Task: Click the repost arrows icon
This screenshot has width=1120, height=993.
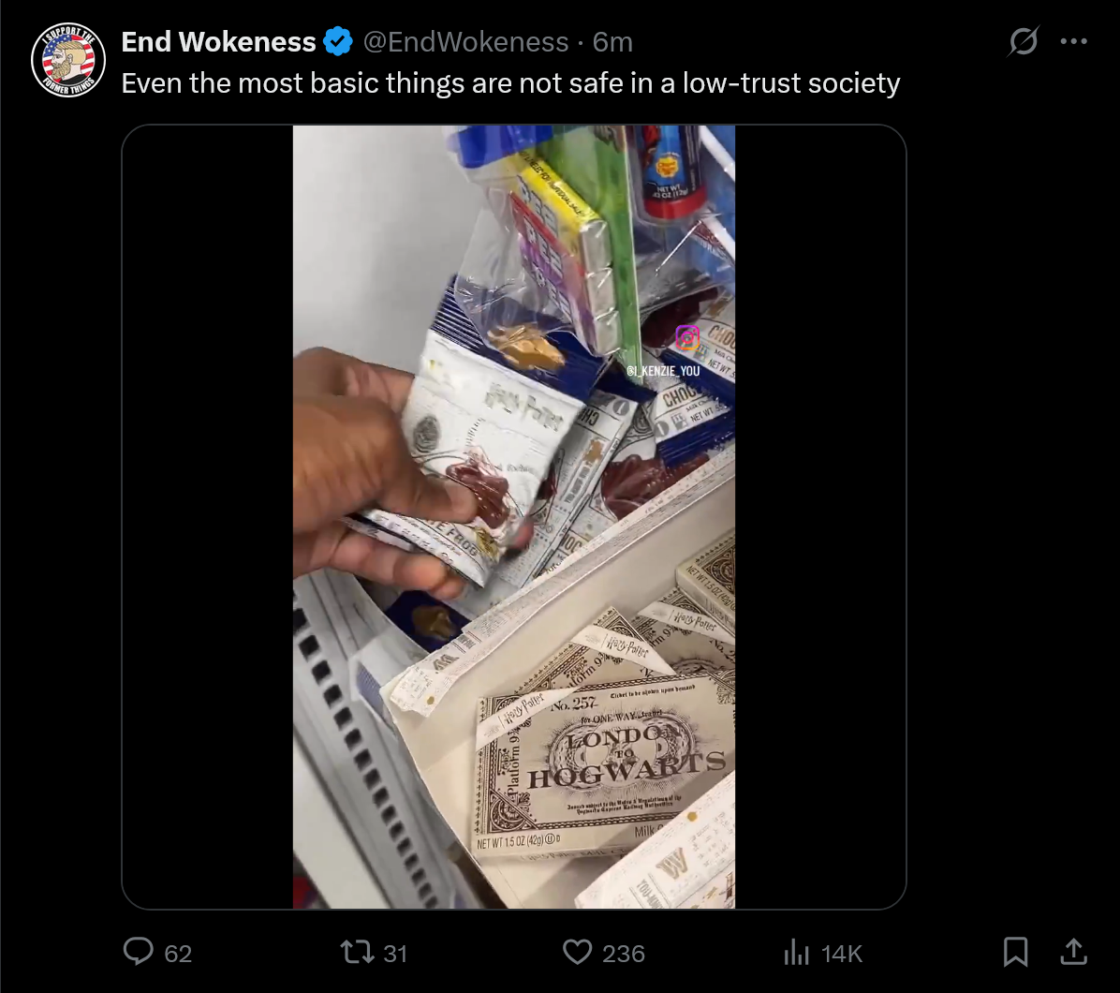Action: coord(357,952)
